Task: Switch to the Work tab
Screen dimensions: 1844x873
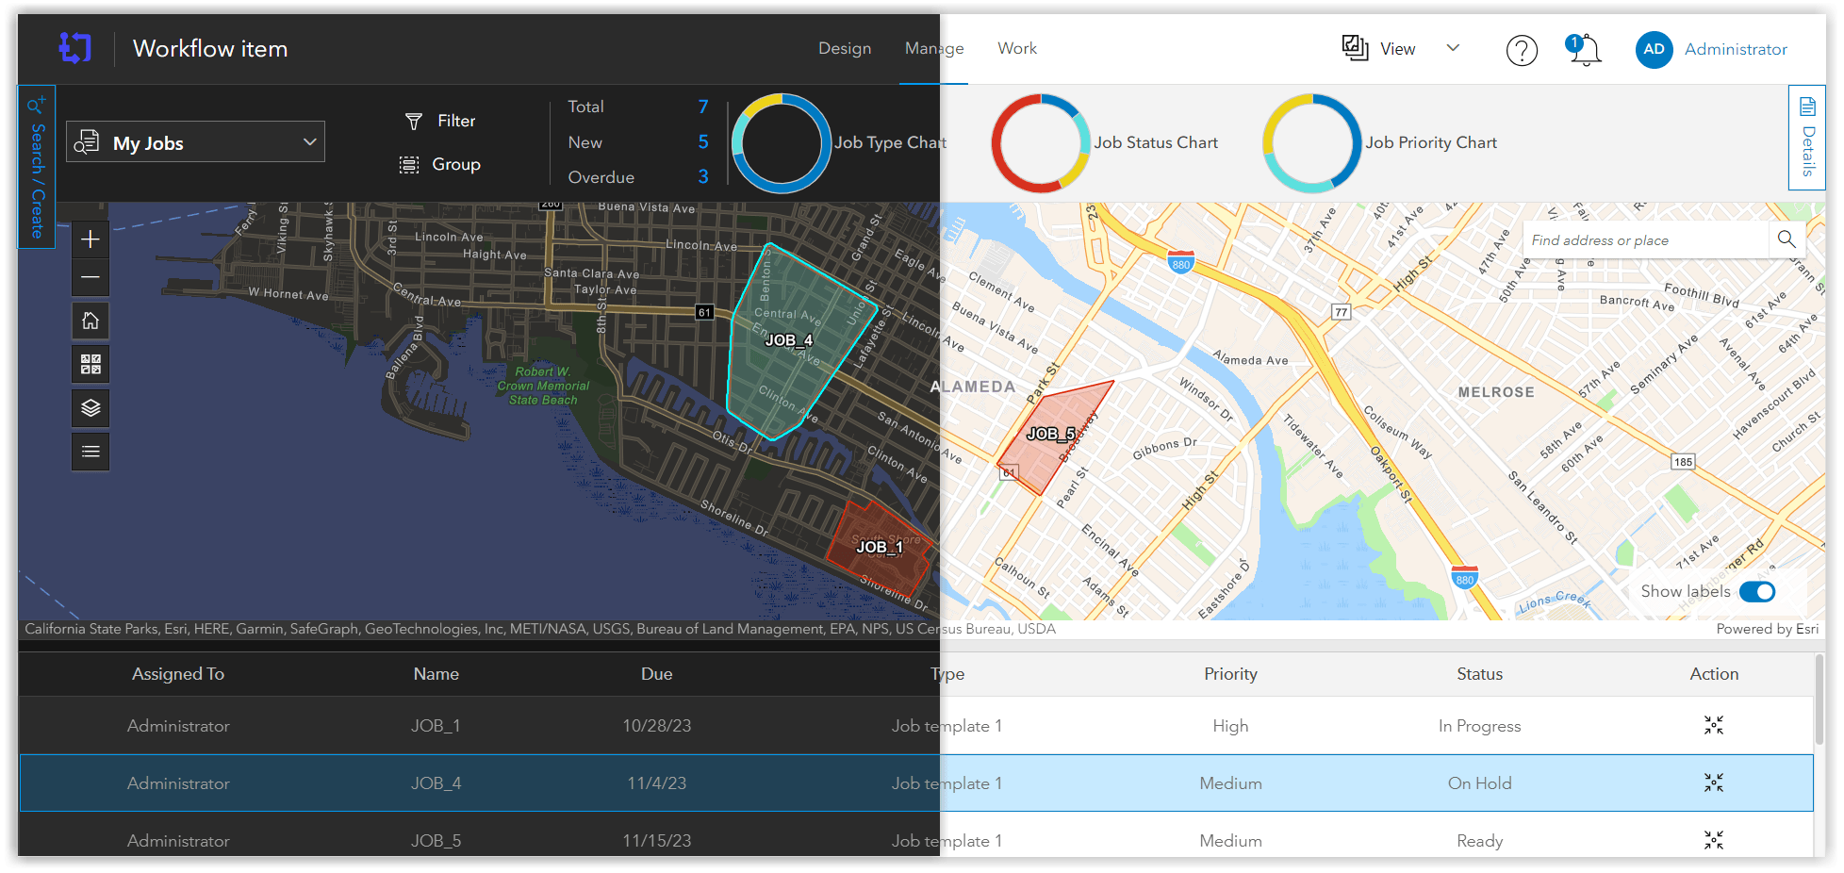Action: pyautogui.click(x=1017, y=48)
